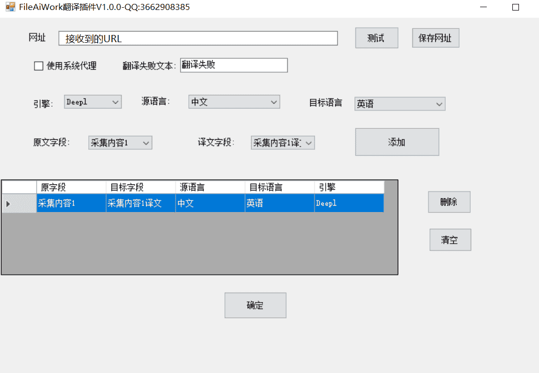Click the FileAiWork icon in the title bar

(x=10, y=7)
